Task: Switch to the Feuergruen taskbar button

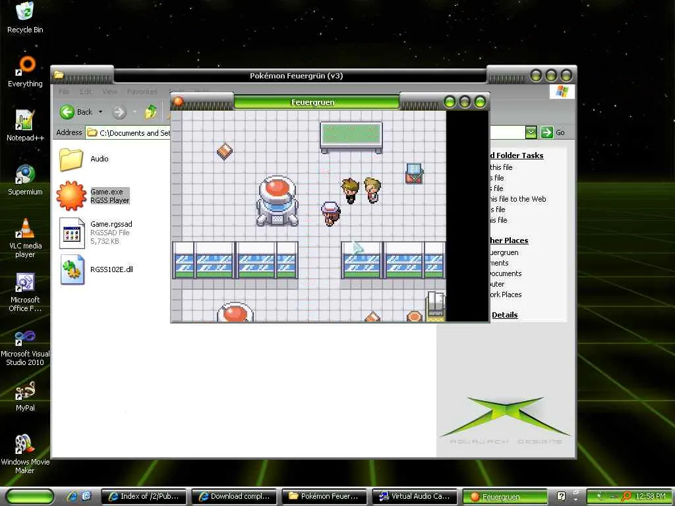Action: tap(504, 497)
